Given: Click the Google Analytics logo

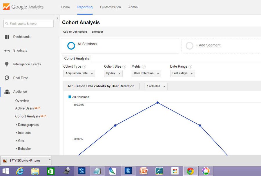Looking at the screenshot, I should click(23, 7).
